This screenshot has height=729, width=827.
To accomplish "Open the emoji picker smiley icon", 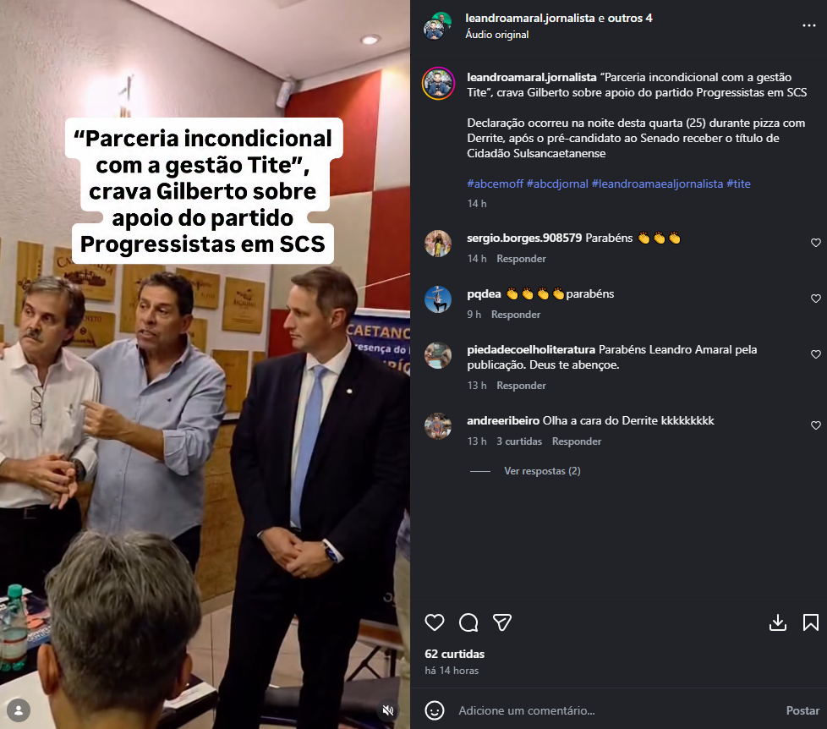I will coord(435,710).
